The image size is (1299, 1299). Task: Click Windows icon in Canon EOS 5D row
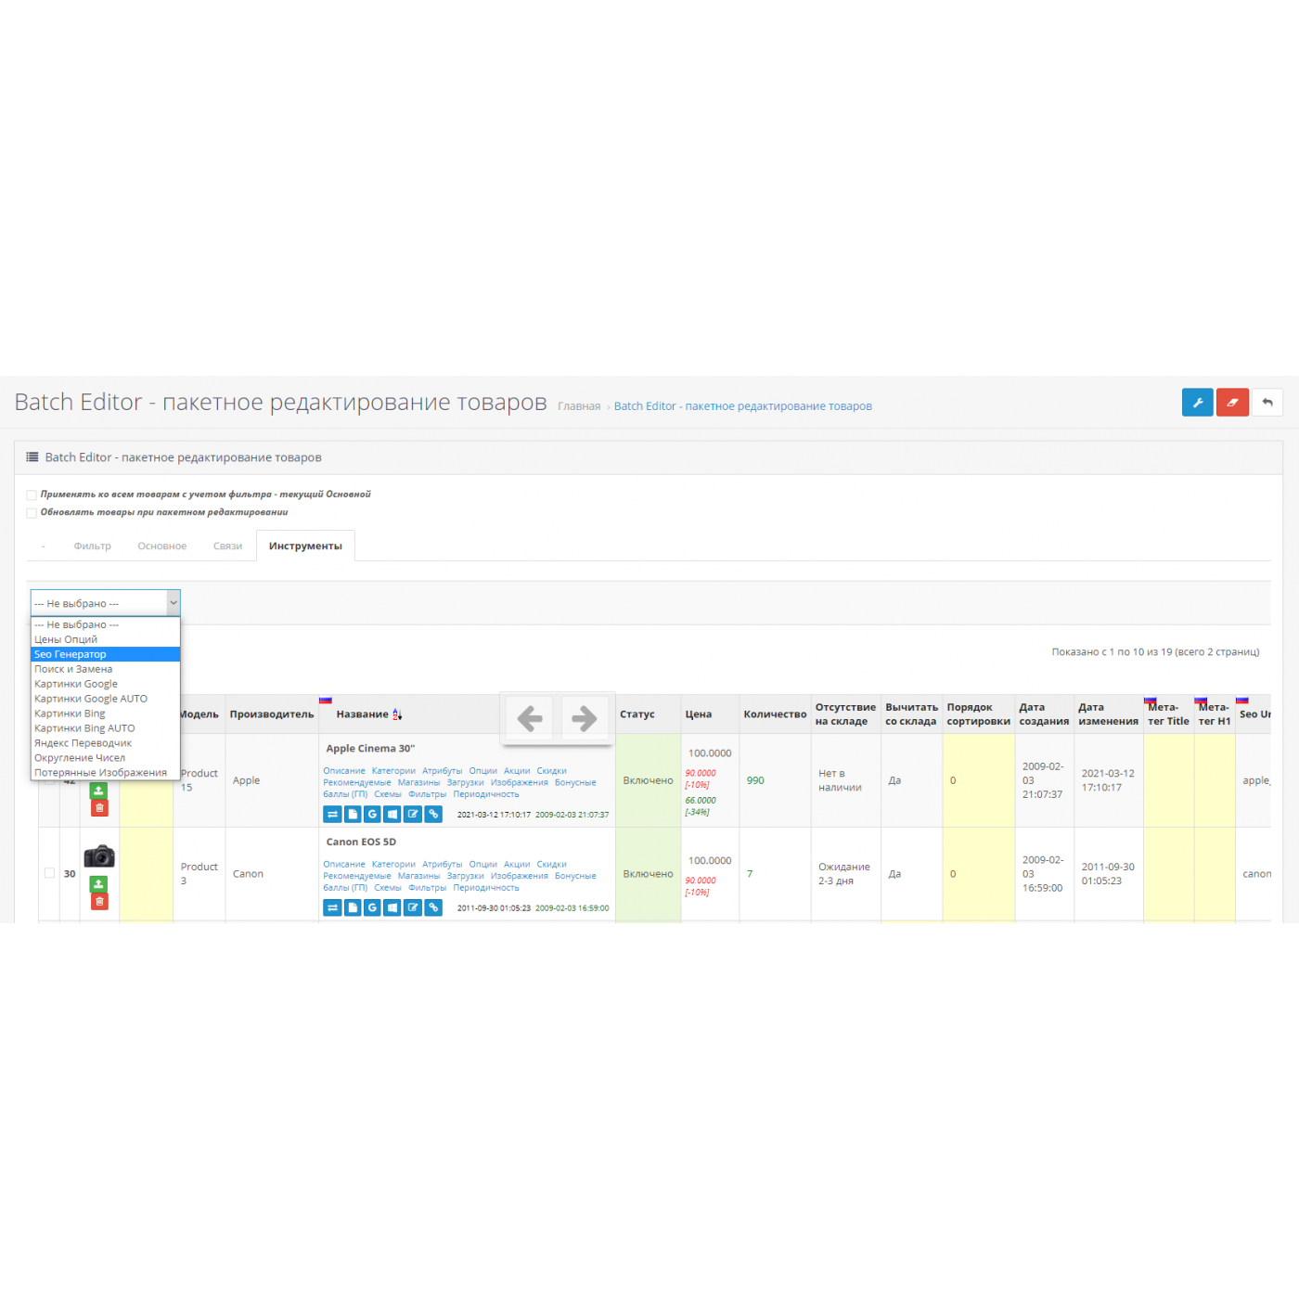pyautogui.click(x=392, y=908)
